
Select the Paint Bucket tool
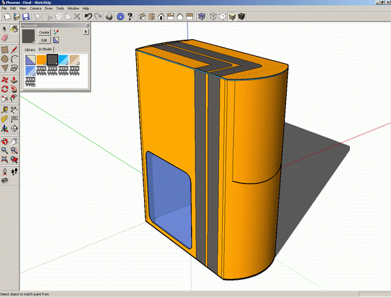coord(13,29)
